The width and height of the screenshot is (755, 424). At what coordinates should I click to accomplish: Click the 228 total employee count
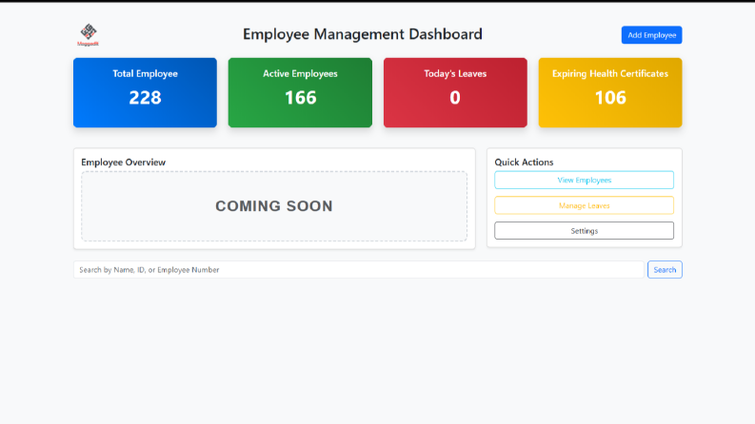point(145,98)
